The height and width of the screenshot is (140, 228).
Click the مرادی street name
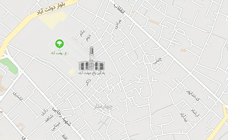coord(118,24)
